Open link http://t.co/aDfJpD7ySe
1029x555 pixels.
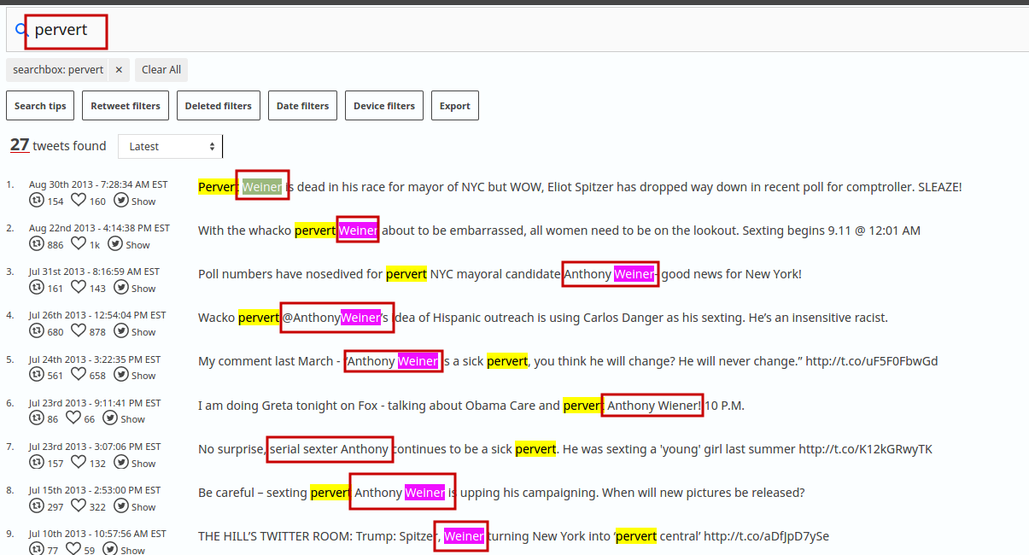(766, 536)
